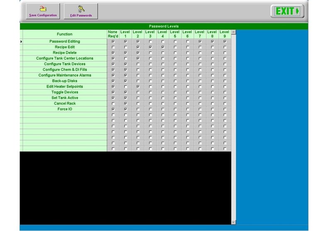Click the Level 7 column header
Viewport: 328px width, 231px height.
pyautogui.click(x=200, y=34)
